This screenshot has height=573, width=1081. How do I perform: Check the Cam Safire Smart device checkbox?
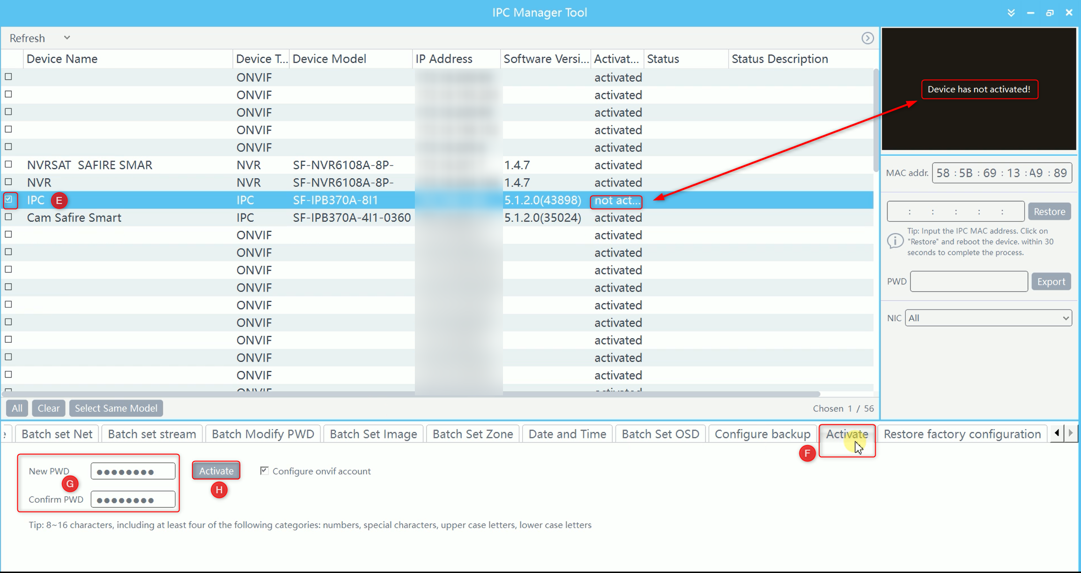point(9,217)
